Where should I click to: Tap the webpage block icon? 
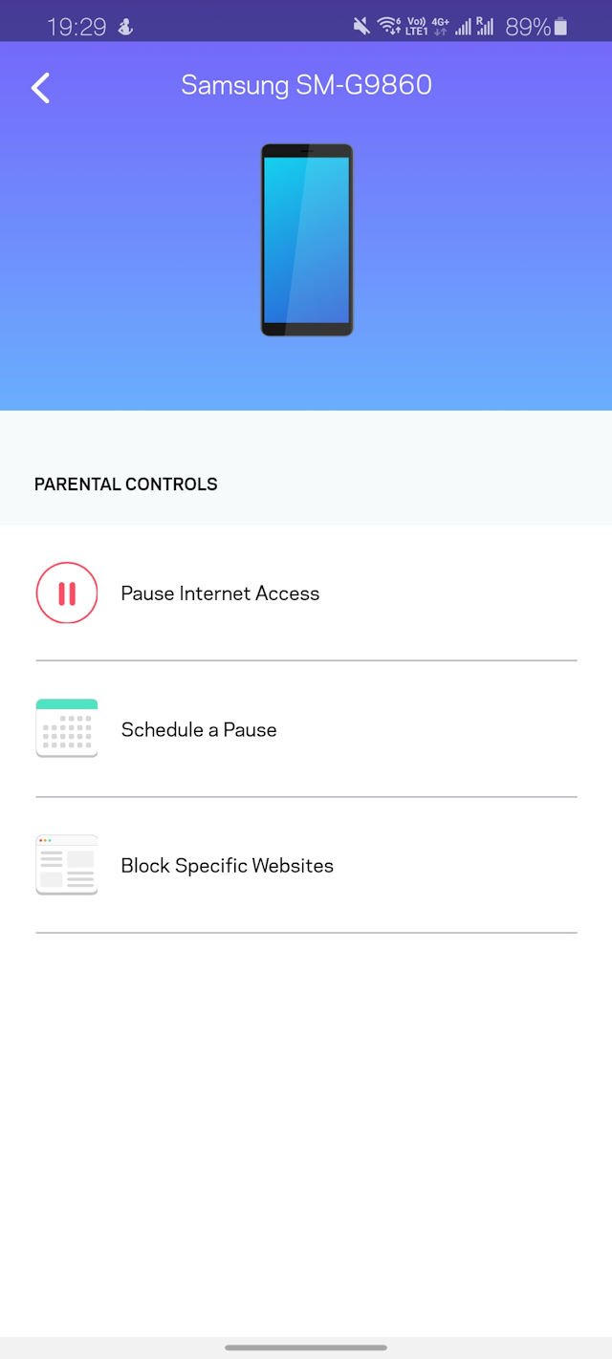(67, 865)
